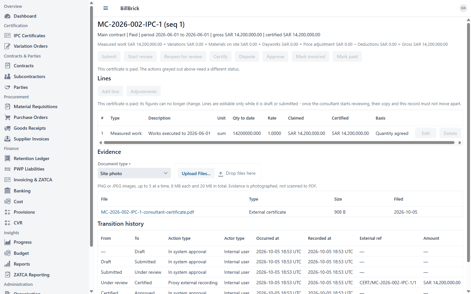
Task: Open the hamburger menu icon
Action: [x=106, y=8]
